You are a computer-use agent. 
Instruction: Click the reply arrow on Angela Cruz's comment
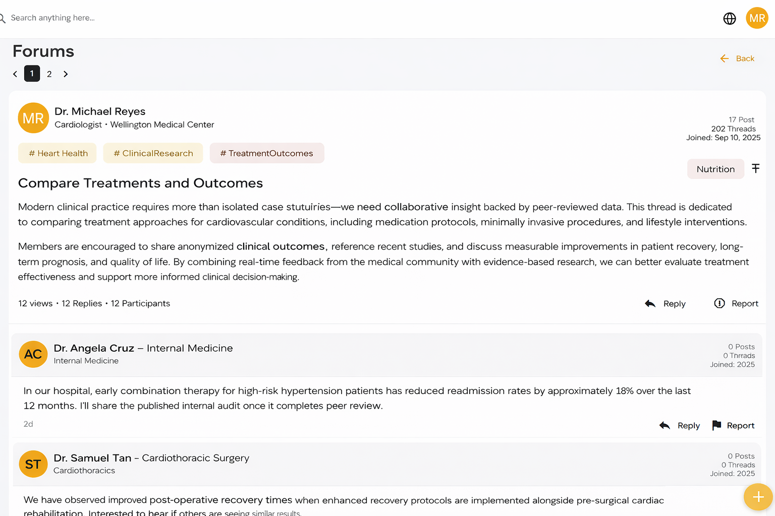click(665, 425)
